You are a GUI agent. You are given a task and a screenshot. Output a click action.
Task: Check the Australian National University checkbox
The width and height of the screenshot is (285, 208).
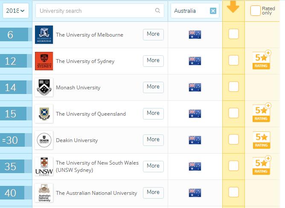click(233, 192)
